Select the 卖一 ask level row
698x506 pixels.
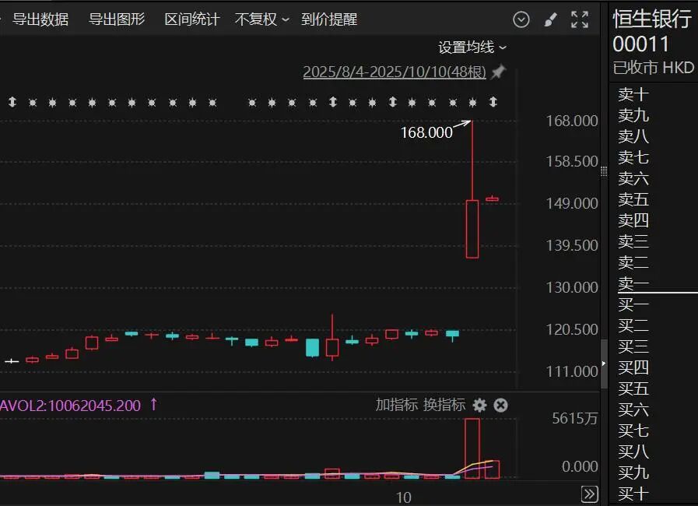633,283
